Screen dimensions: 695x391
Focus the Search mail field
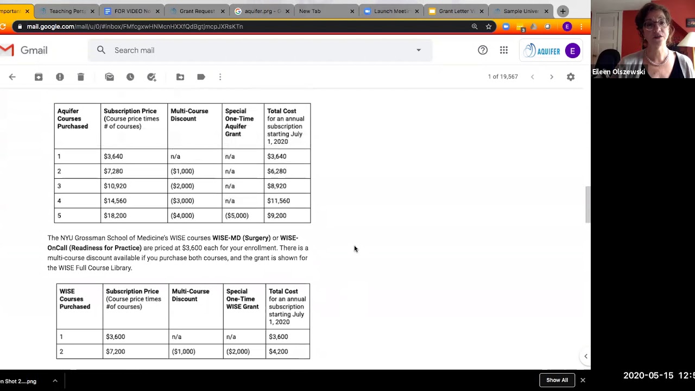(260, 50)
